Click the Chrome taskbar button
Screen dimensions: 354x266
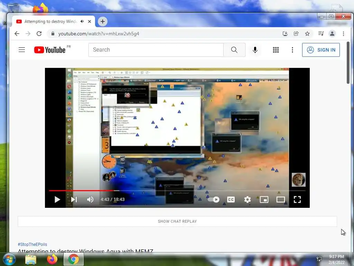pyautogui.click(x=73, y=259)
